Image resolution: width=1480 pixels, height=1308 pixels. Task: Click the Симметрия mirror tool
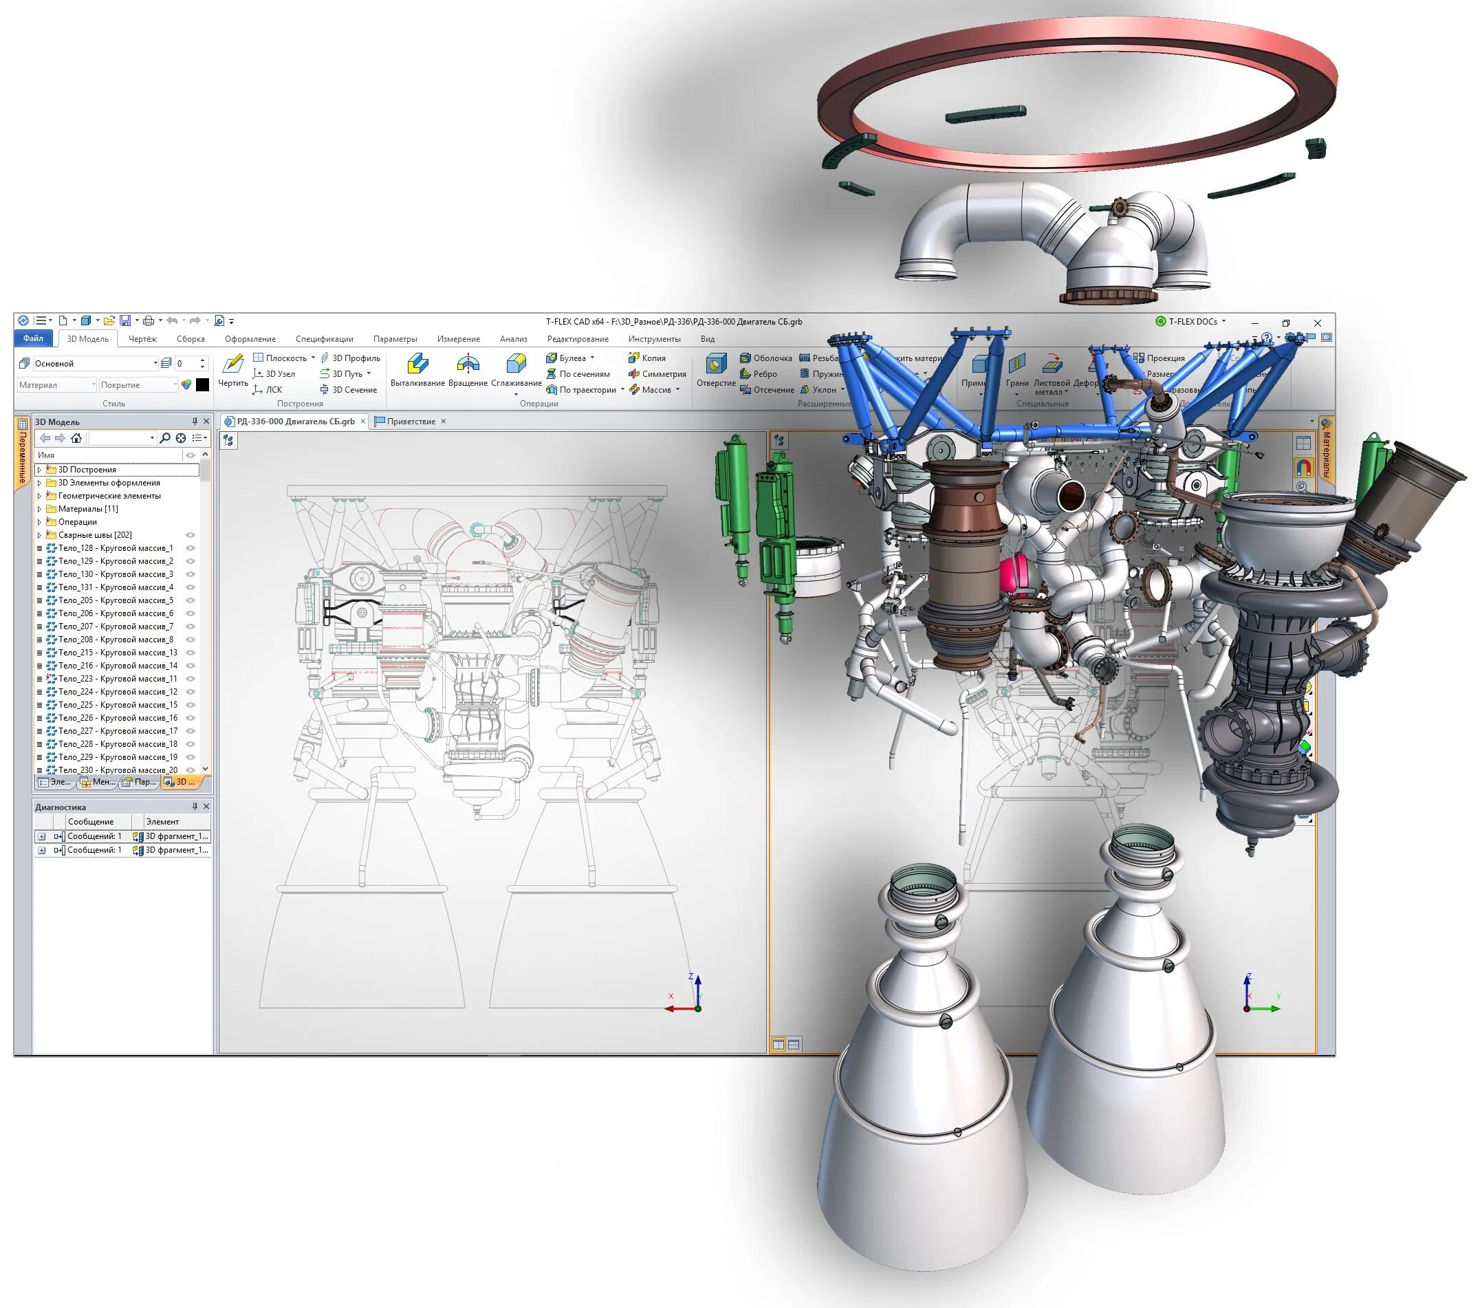click(657, 374)
